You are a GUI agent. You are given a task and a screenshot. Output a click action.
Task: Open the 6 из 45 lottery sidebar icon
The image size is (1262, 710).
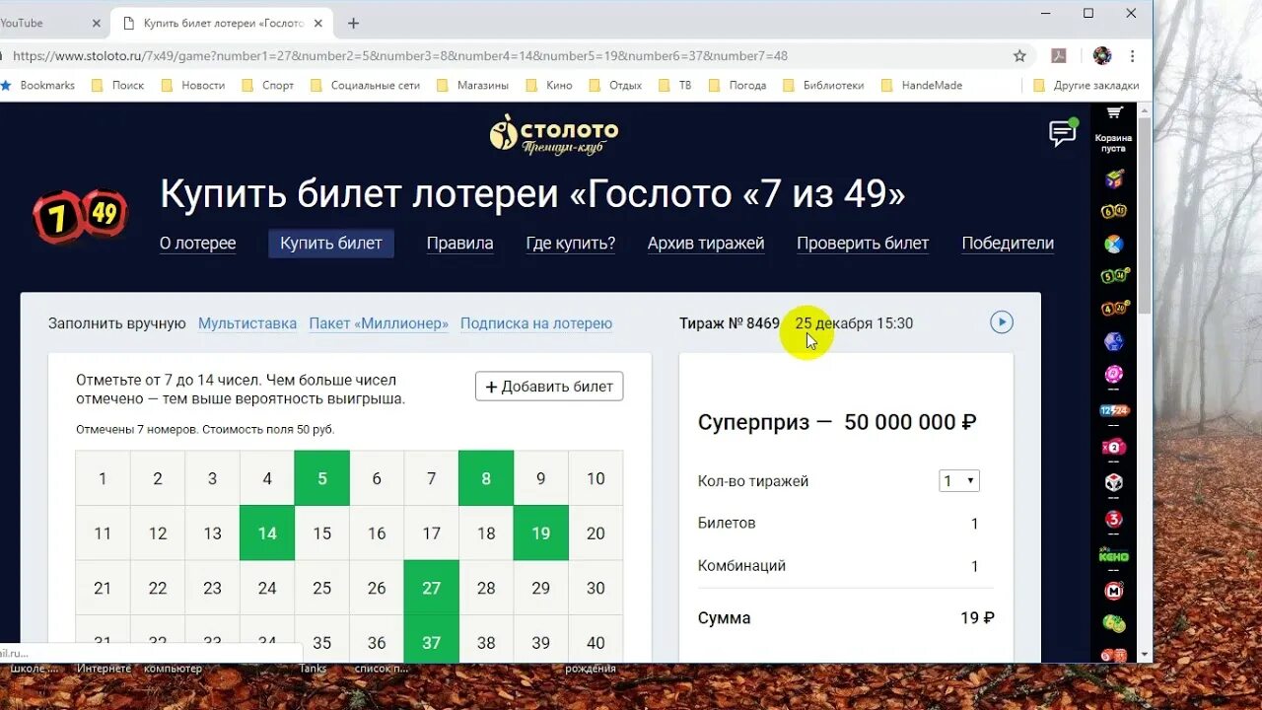pos(1113,211)
